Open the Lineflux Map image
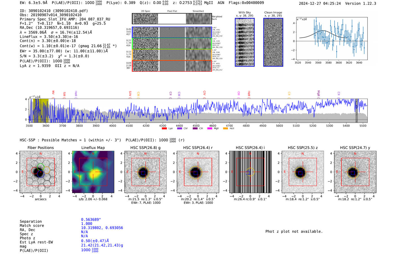396x270 pixels. [x=93, y=172]
